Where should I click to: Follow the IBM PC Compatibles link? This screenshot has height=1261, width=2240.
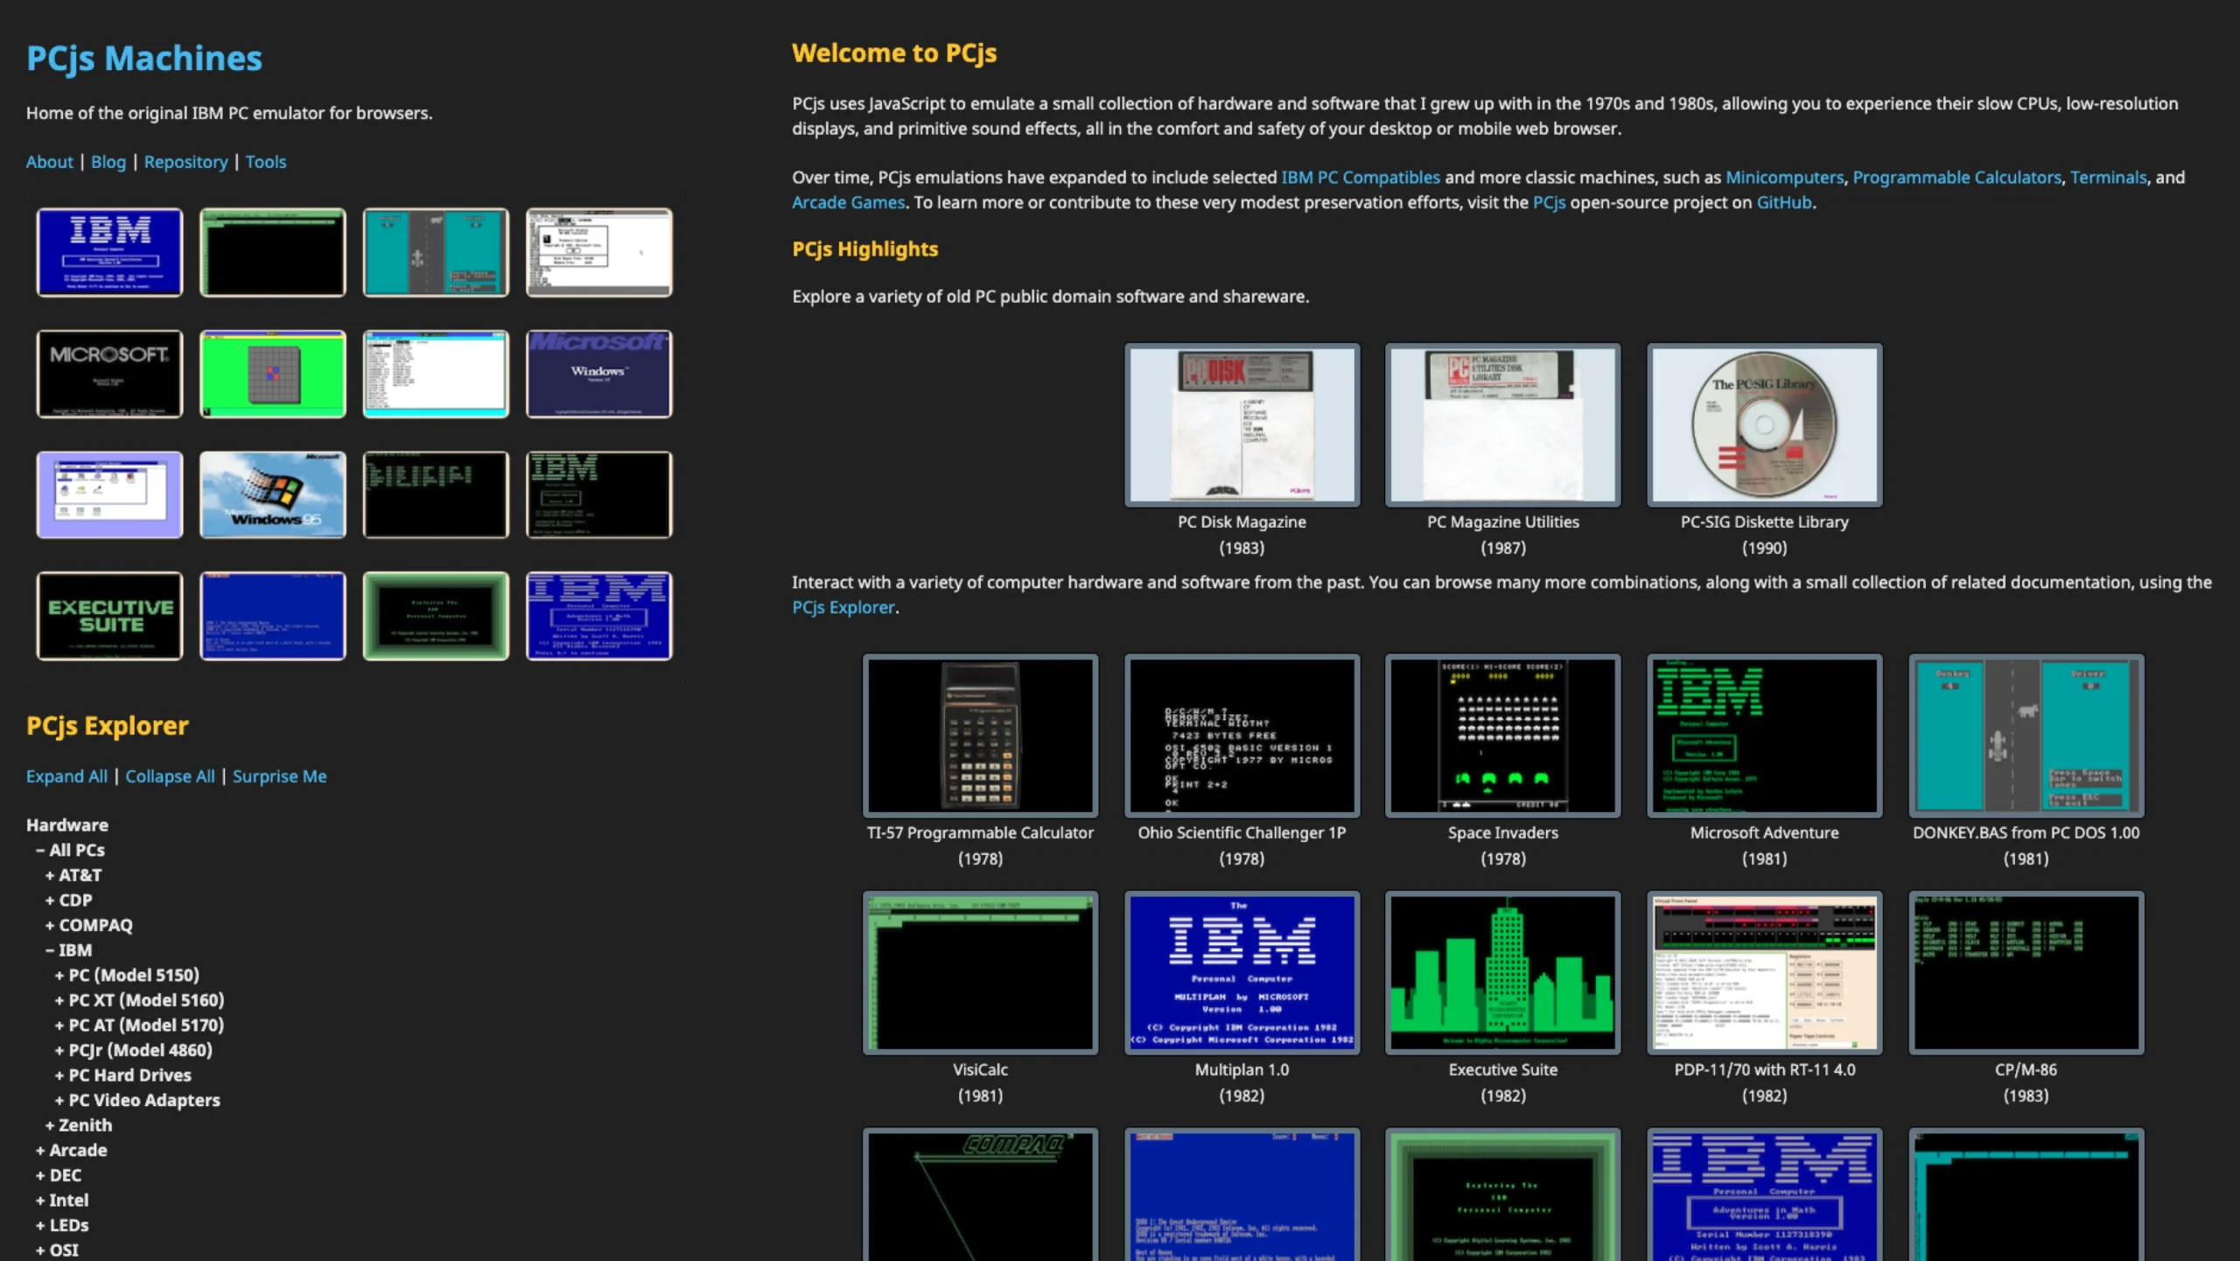click(x=1361, y=178)
